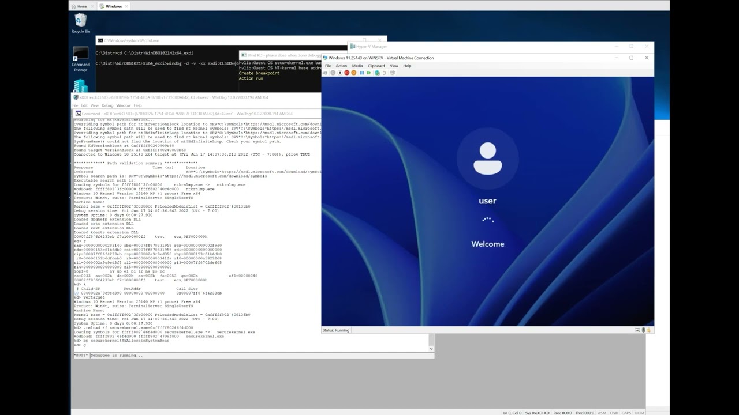Open Window menu in WinDbg
This screenshot has height=415, width=739.
tap(124, 105)
